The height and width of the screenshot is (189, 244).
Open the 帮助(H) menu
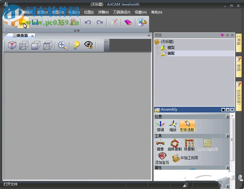click(x=156, y=12)
